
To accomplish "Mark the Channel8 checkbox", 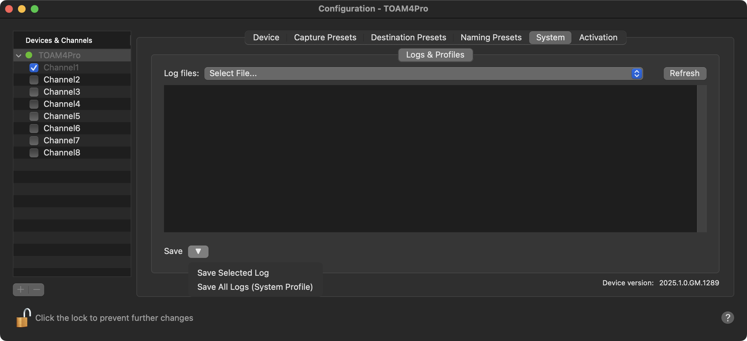I will coord(34,153).
